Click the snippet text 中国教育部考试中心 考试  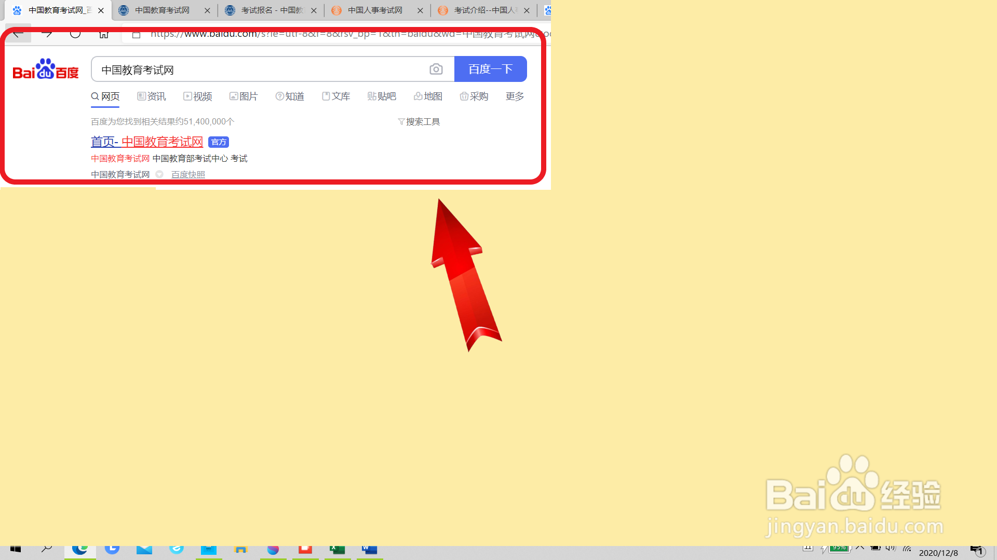click(x=200, y=159)
